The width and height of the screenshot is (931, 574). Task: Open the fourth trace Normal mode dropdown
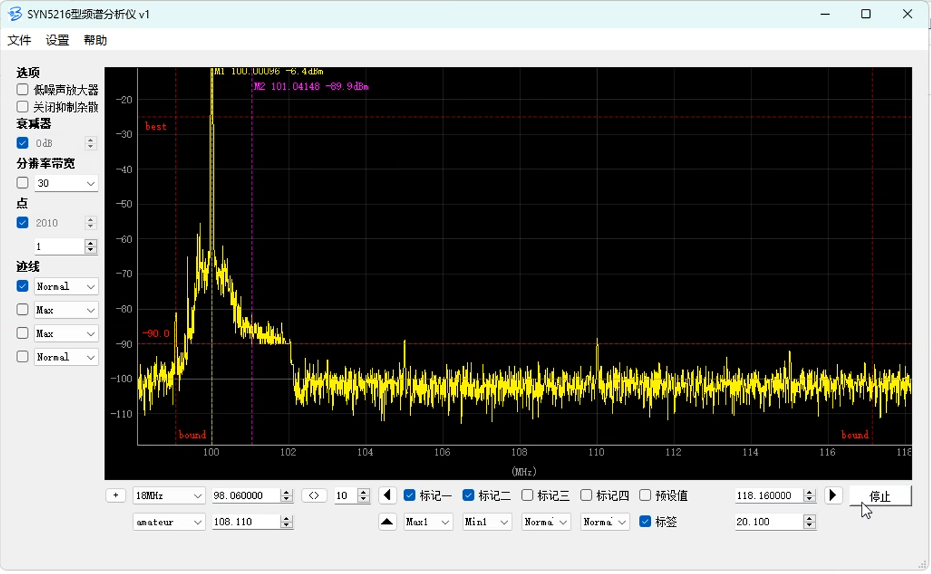click(x=66, y=357)
